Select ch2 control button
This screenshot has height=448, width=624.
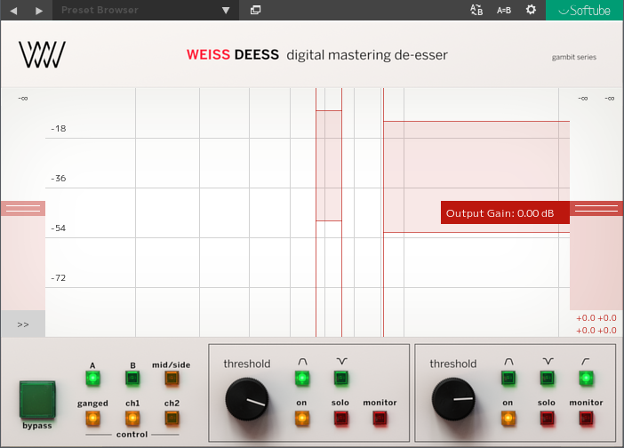(171, 418)
